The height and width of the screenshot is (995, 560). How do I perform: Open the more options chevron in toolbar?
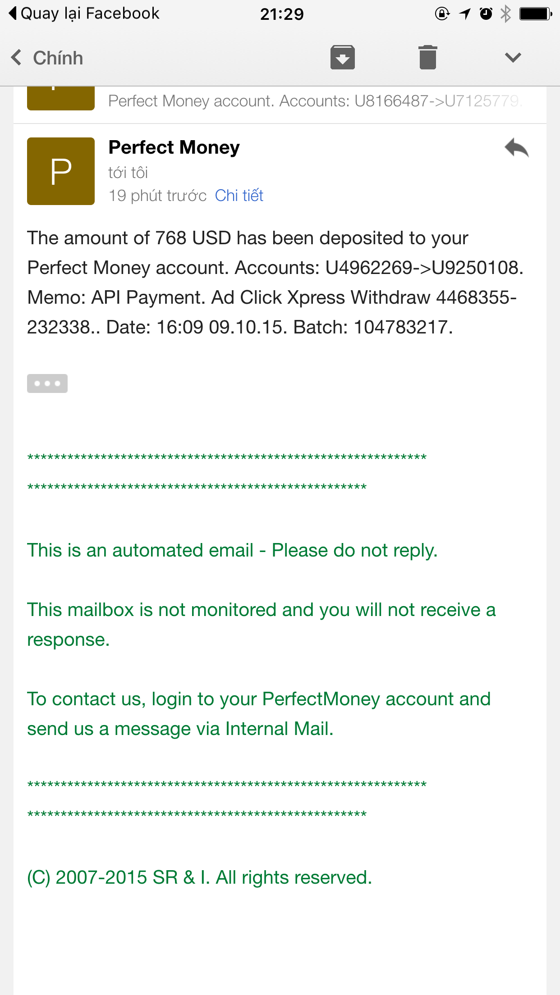tap(513, 58)
